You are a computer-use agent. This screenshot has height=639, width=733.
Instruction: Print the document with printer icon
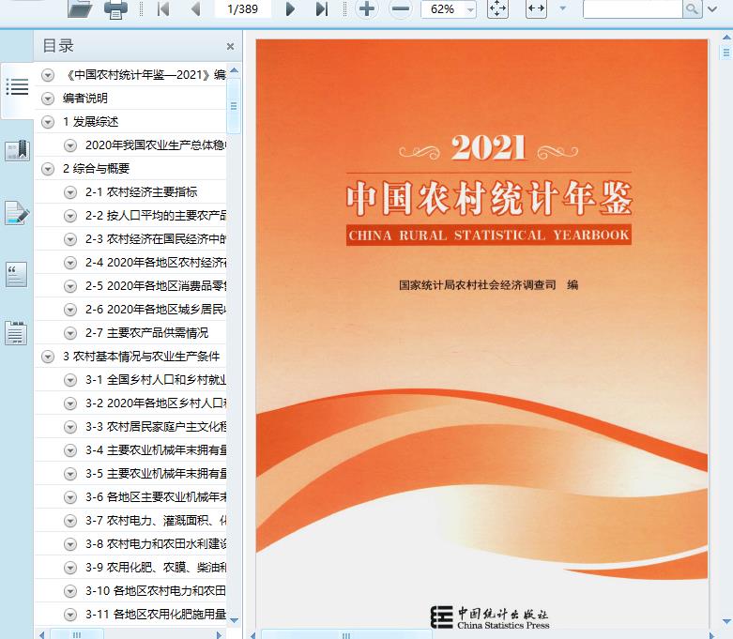[x=116, y=8]
